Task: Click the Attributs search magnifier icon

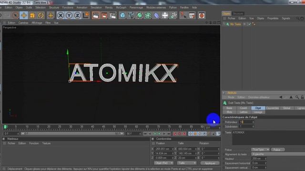Action: 297,97
